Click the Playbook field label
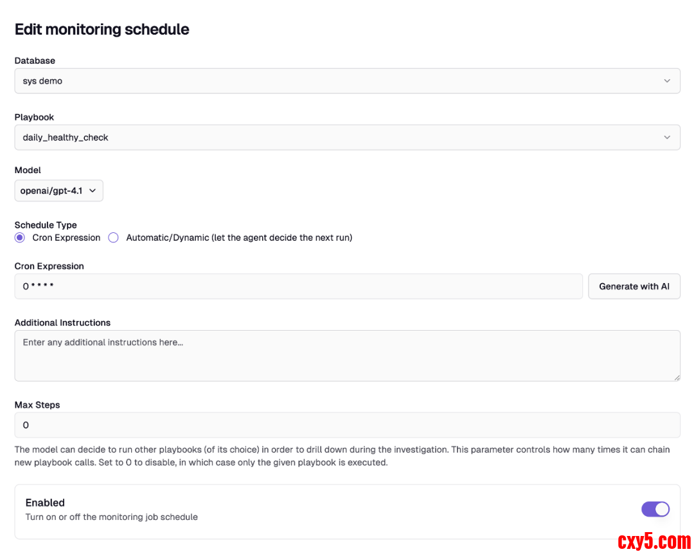Viewport: 694px width, 554px height. (x=35, y=117)
